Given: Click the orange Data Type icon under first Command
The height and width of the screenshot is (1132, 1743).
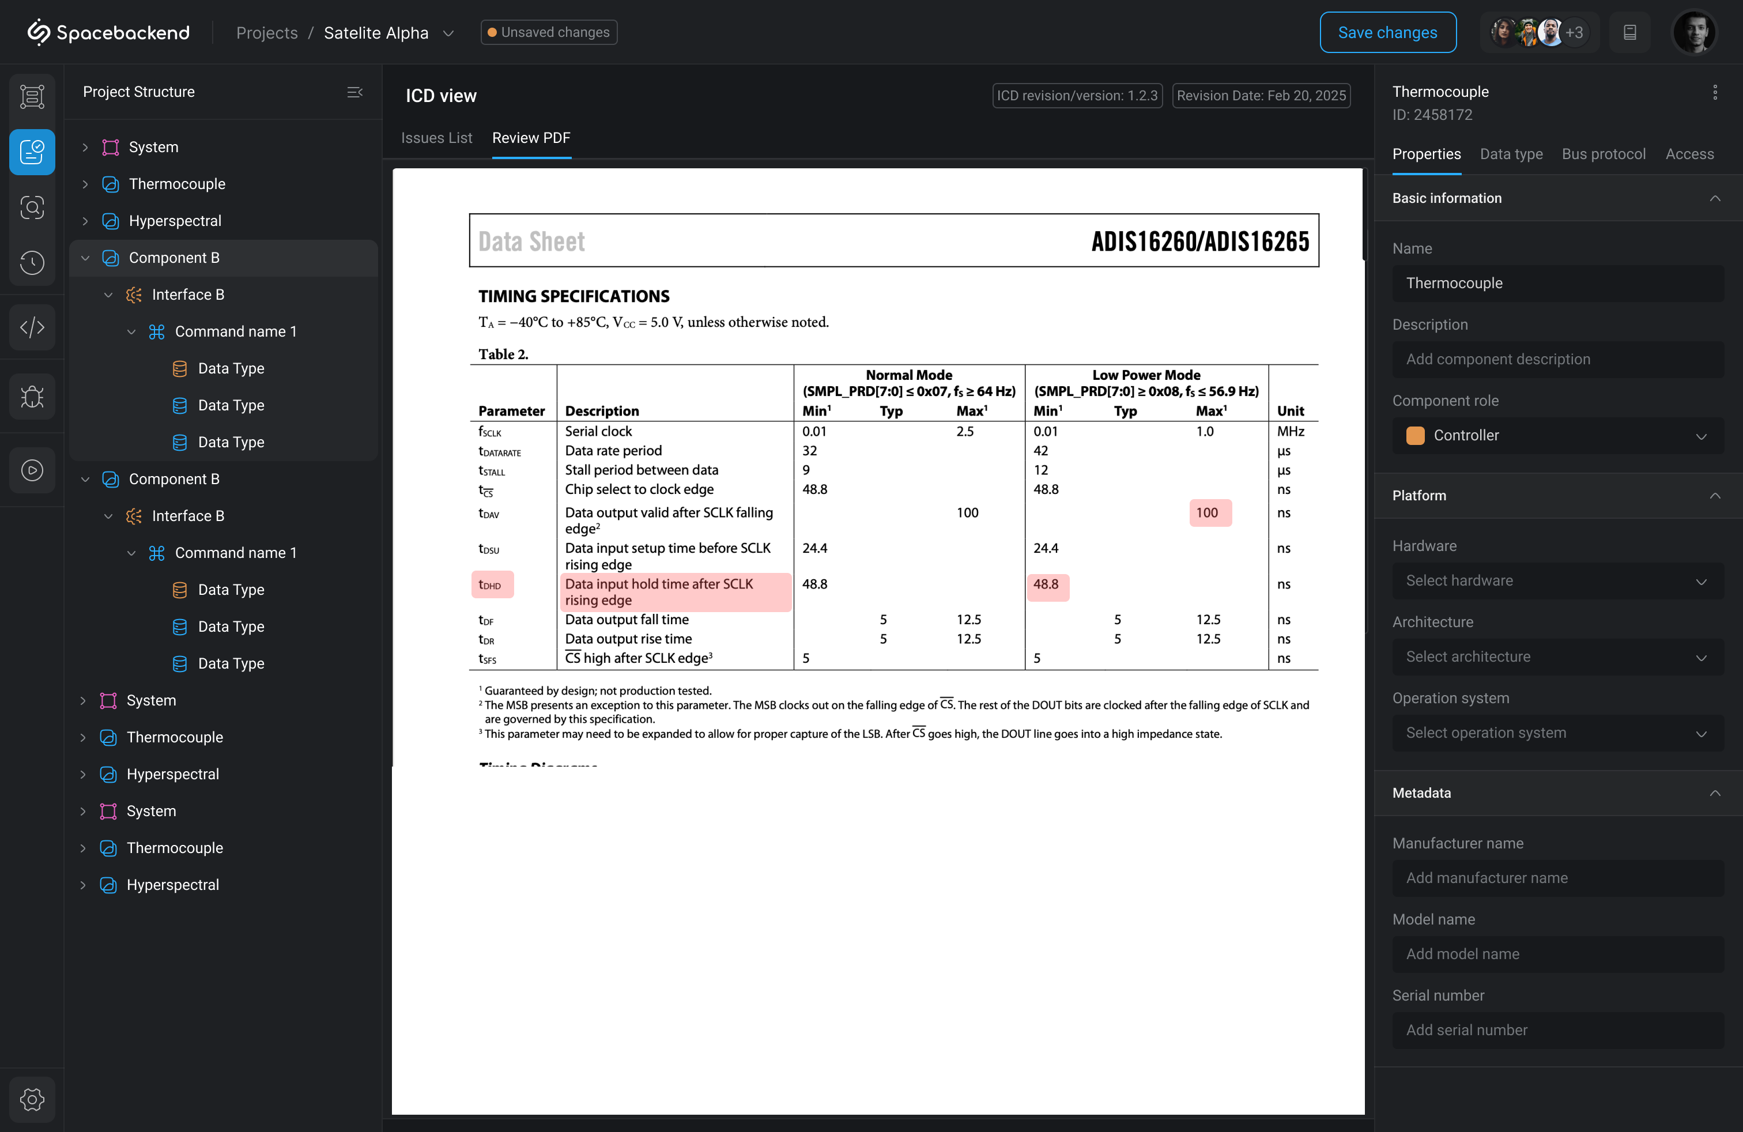Looking at the screenshot, I should click(x=180, y=369).
